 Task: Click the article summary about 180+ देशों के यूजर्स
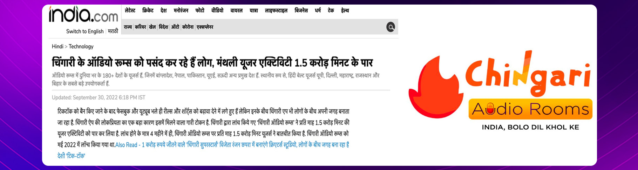(x=216, y=79)
